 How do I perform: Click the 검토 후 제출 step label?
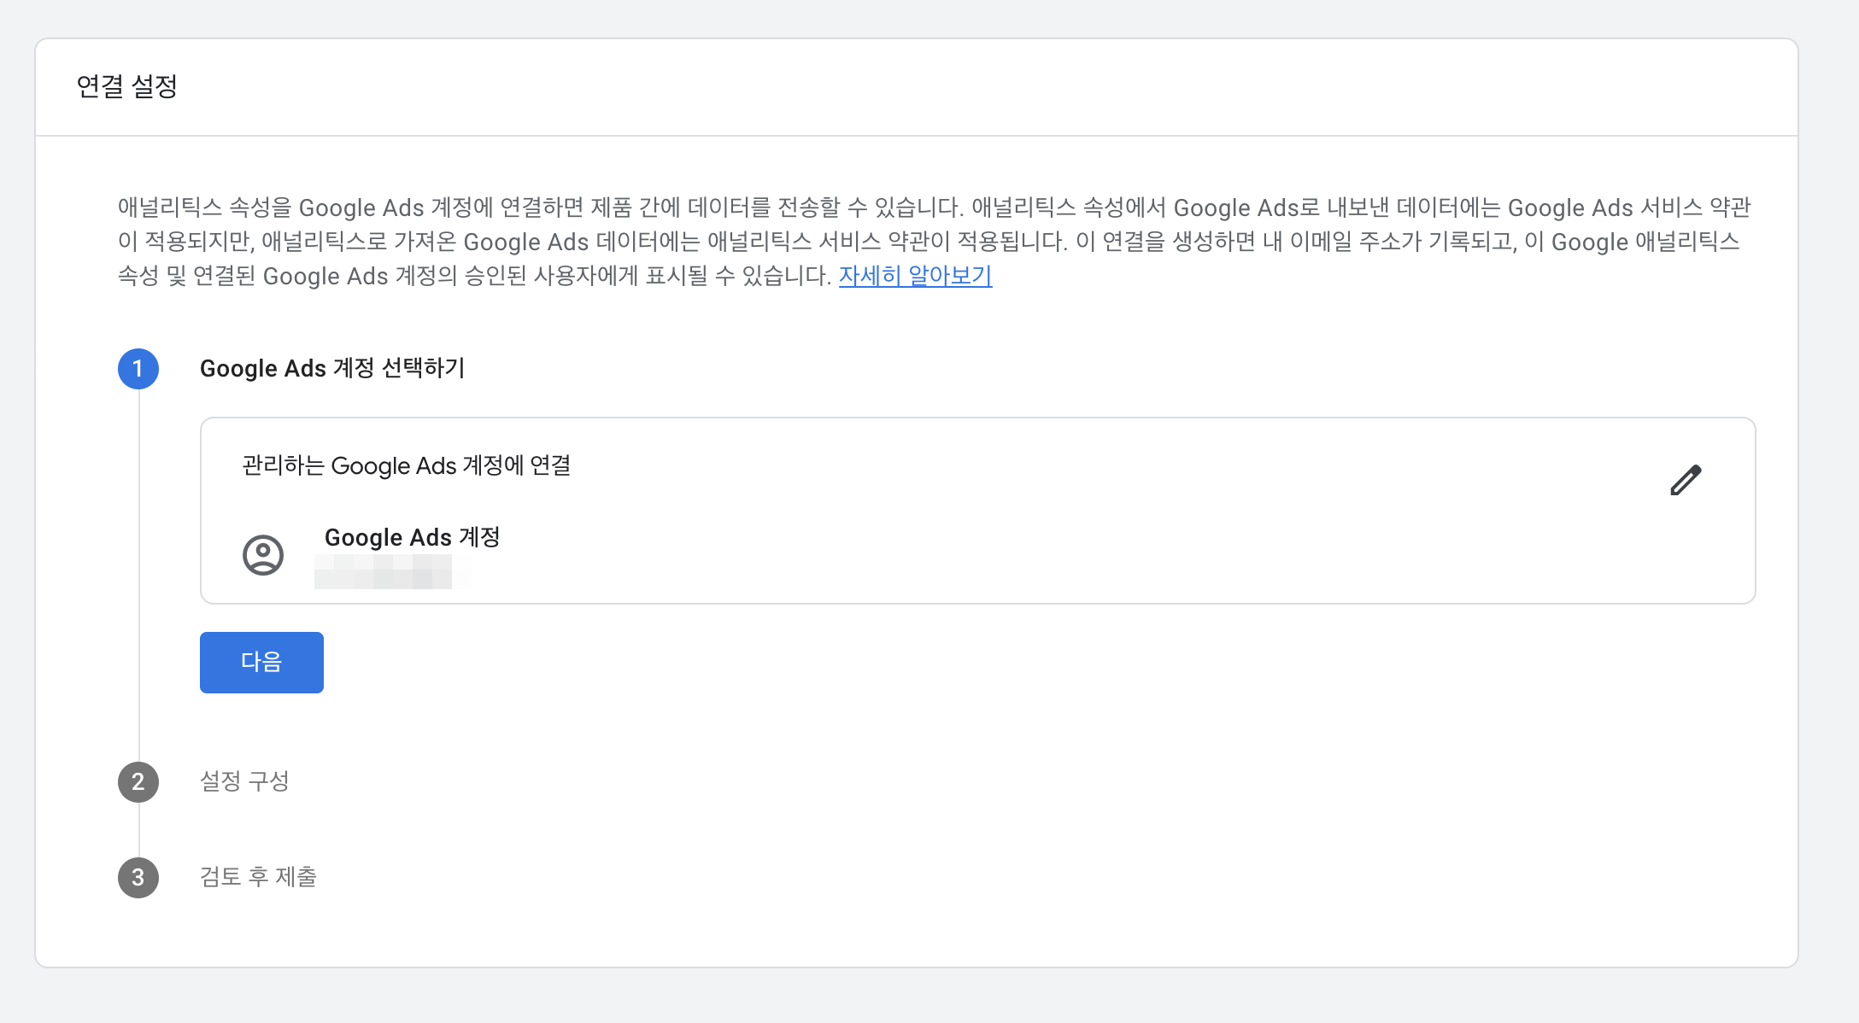point(258,877)
